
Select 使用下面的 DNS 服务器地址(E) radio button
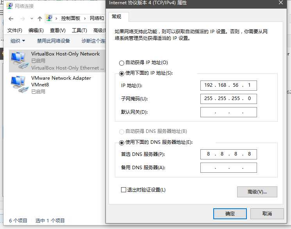pyautogui.click(x=121, y=143)
